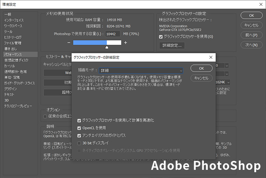Toggle グラフィックプロセッサーを使用 (G) checkbox
Image resolution: width=266 pixels, height=178 pixels.
click(x=161, y=37)
